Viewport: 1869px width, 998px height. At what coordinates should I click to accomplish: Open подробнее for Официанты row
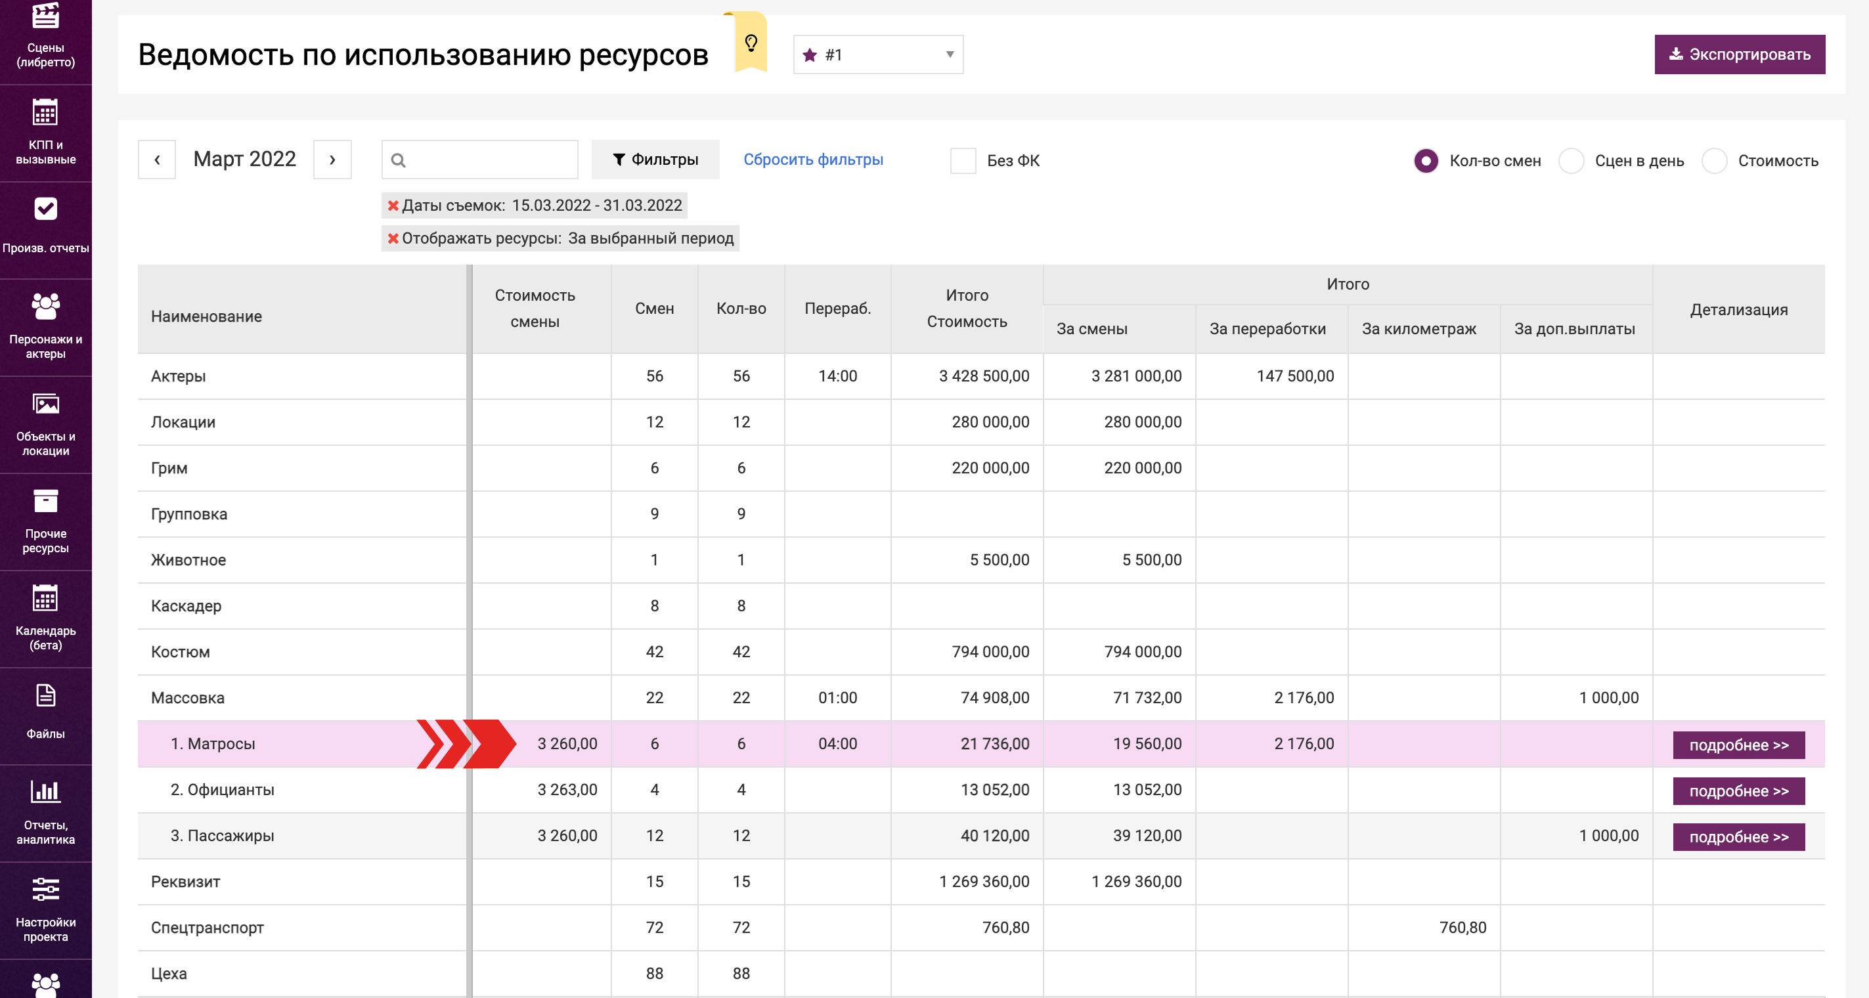(1738, 791)
